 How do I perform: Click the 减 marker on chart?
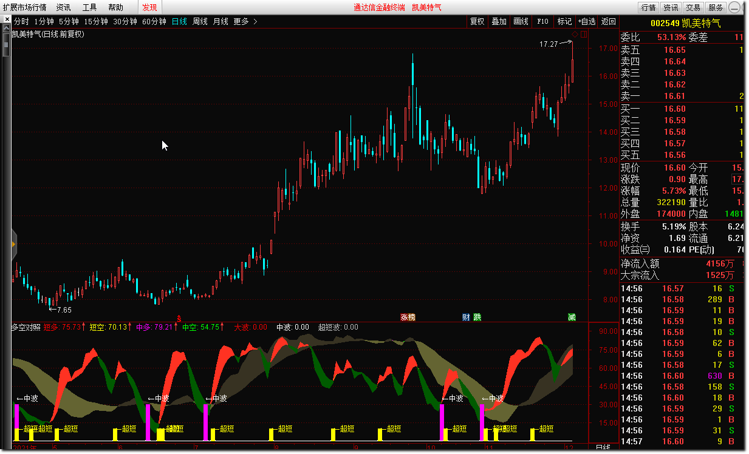point(572,317)
